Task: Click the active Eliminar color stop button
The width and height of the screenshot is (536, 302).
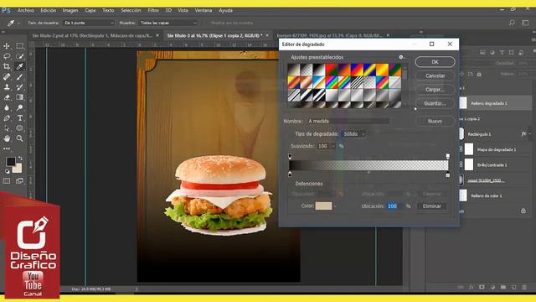Action: point(432,206)
